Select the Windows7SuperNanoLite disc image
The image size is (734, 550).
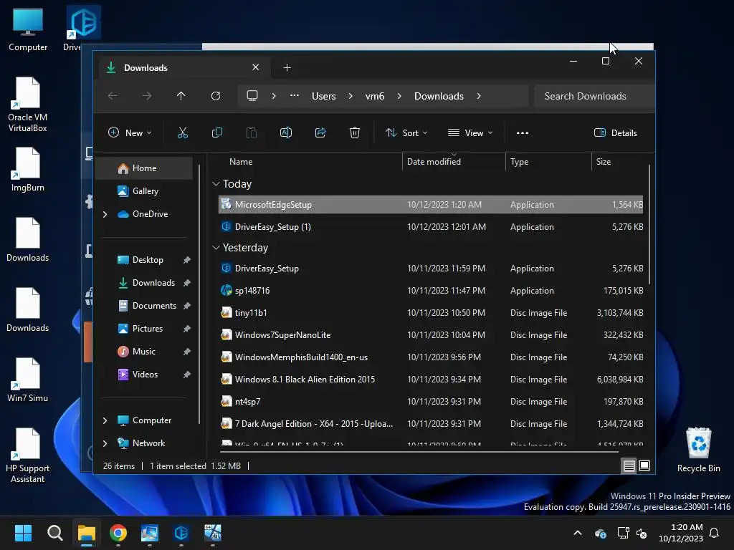(x=431, y=335)
